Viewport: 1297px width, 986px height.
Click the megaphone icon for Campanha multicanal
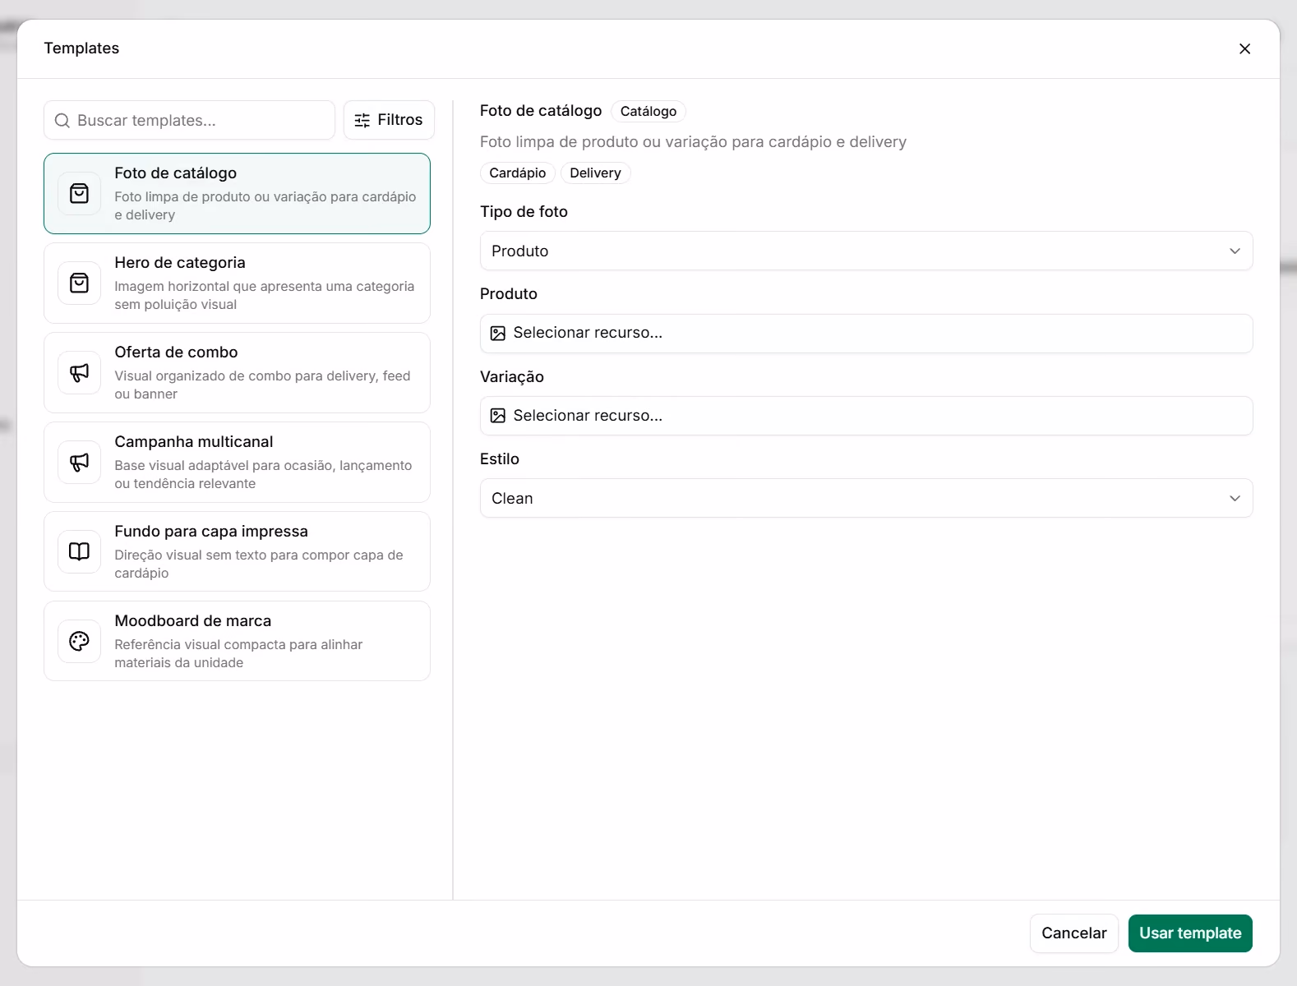click(80, 463)
